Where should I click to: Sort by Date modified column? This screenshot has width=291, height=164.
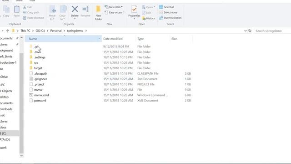(x=119, y=39)
